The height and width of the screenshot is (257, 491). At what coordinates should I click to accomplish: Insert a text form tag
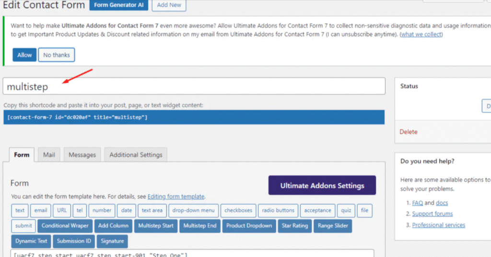(x=20, y=211)
